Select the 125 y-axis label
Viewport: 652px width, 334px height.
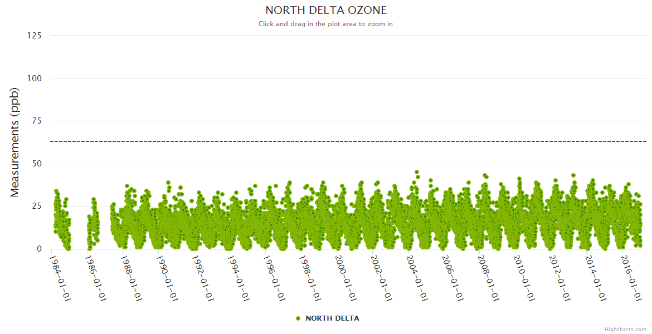click(34, 36)
